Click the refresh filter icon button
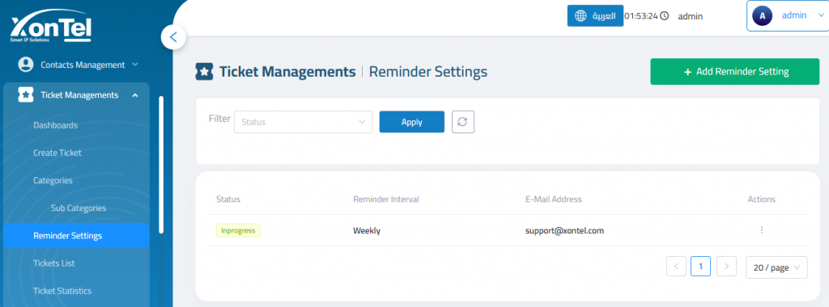829x307 pixels. point(462,121)
